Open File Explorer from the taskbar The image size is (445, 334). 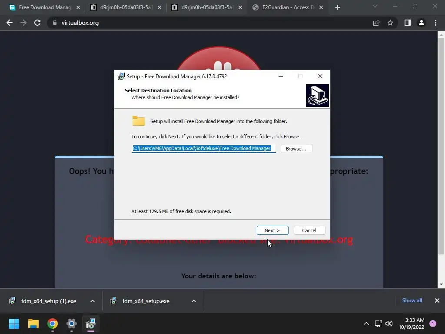click(x=33, y=324)
